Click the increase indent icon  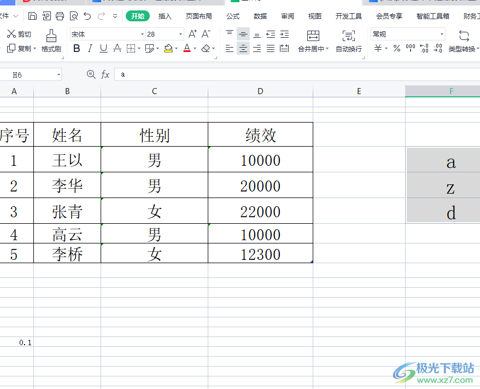(x=284, y=34)
